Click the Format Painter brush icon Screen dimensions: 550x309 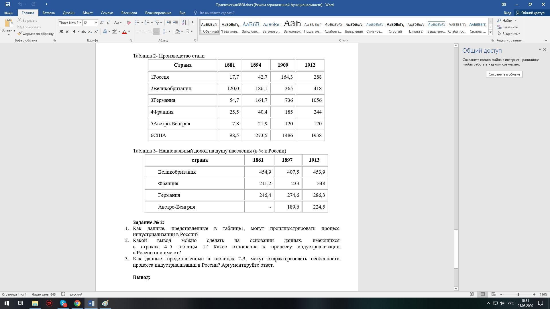tap(19, 34)
